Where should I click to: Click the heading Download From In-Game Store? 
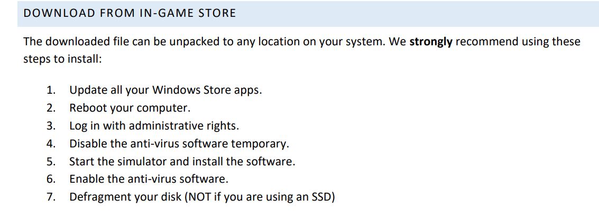point(130,13)
